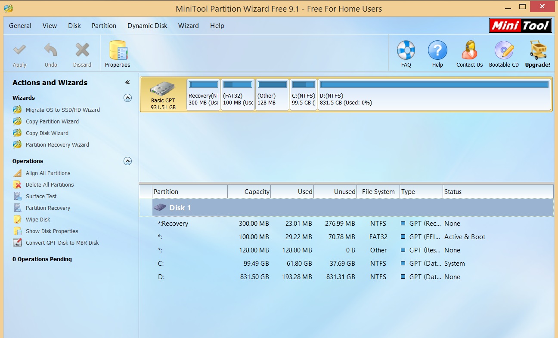Sort by Capacity column header
This screenshot has width=558, height=338.
pyautogui.click(x=249, y=192)
